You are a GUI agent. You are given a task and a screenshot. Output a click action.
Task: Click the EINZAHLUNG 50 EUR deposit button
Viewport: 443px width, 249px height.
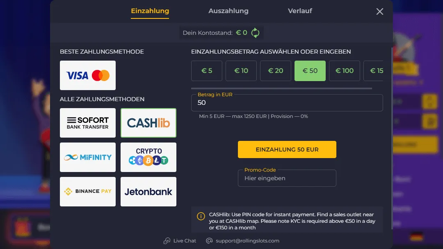287,149
